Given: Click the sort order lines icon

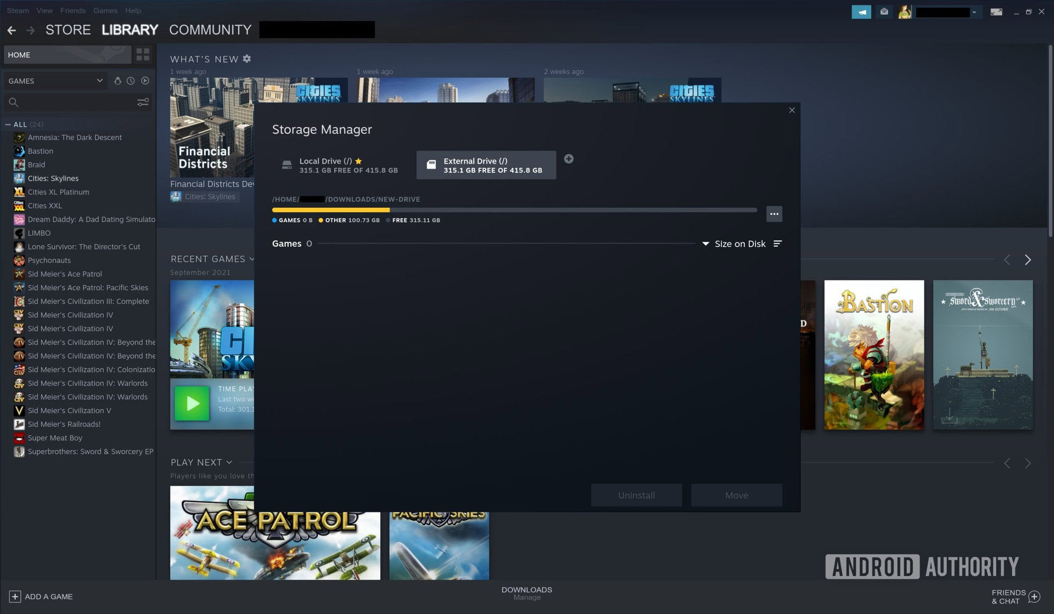Looking at the screenshot, I should 777,244.
